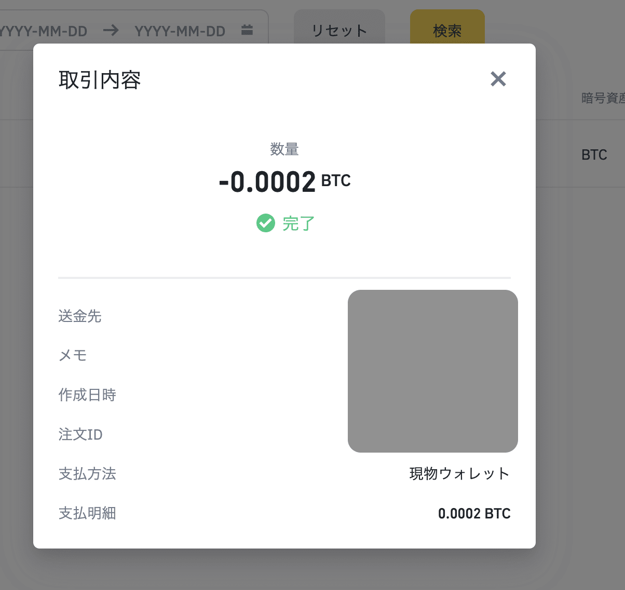The image size is (625, 590).
Task: Click the 作成日時 label
Action: click(87, 395)
